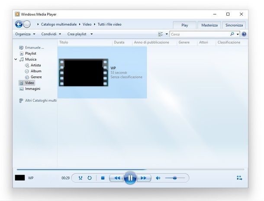Image resolution: width=264 pixels, height=201 pixels.
Task: Click the Altri Cataloghi icon
Action: click(21, 100)
